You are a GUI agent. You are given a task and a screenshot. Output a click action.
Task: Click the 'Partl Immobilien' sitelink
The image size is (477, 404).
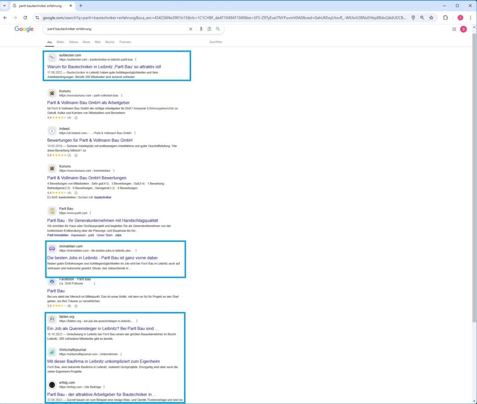(x=58, y=235)
